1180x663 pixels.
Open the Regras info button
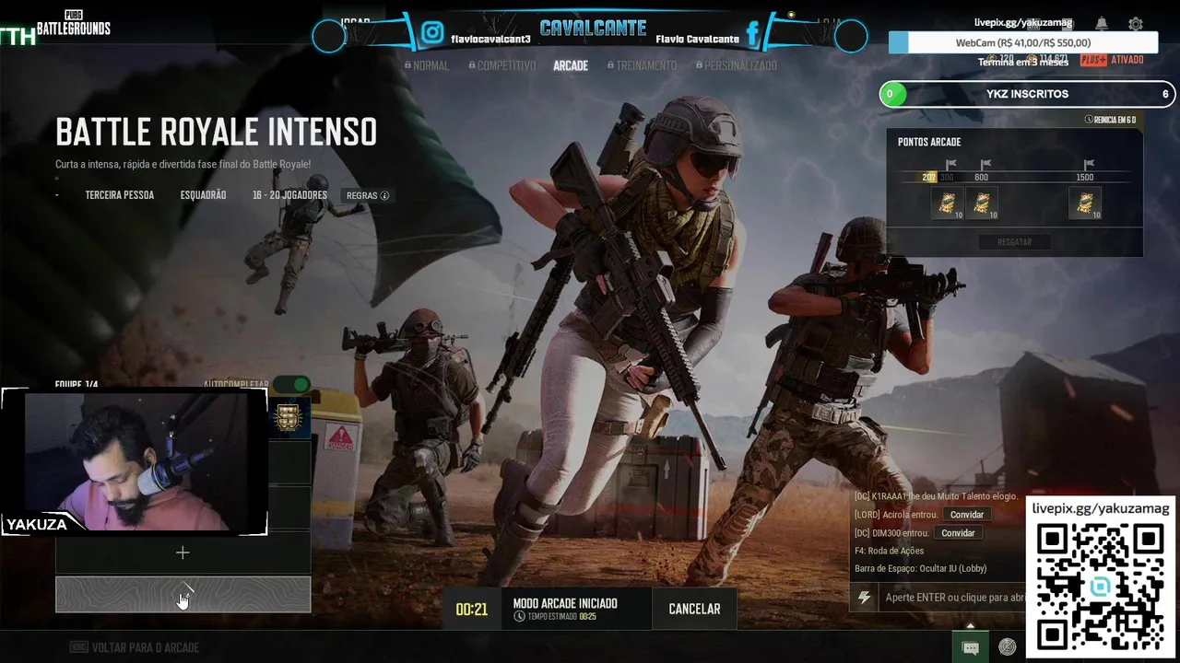(x=368, y=195)
